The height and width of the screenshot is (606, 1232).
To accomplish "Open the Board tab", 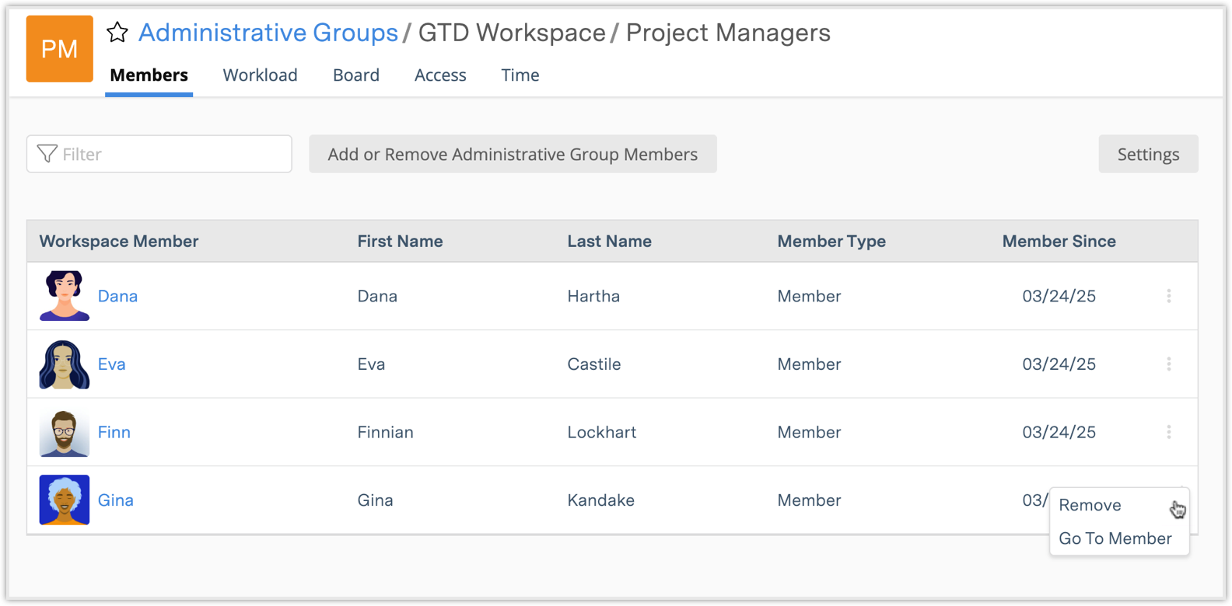I will (x=356, y=75).
